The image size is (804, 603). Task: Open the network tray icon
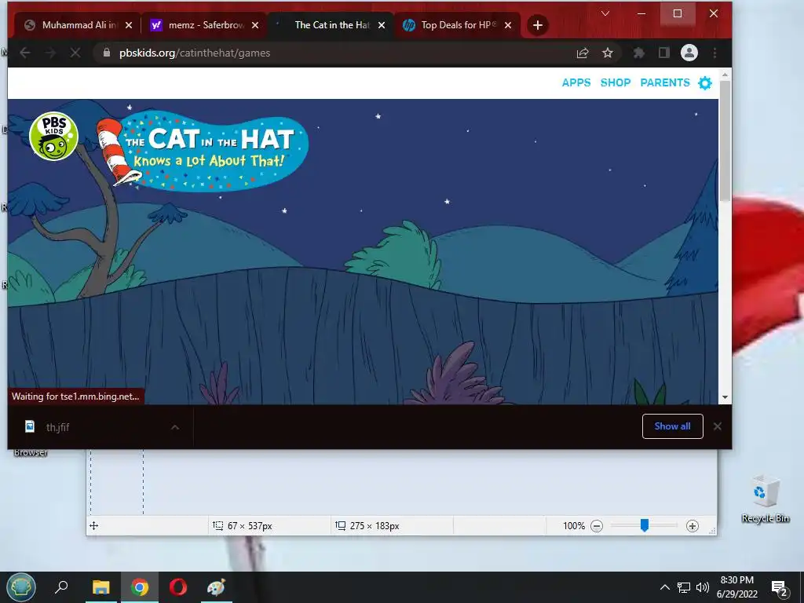tap(684, 587)
